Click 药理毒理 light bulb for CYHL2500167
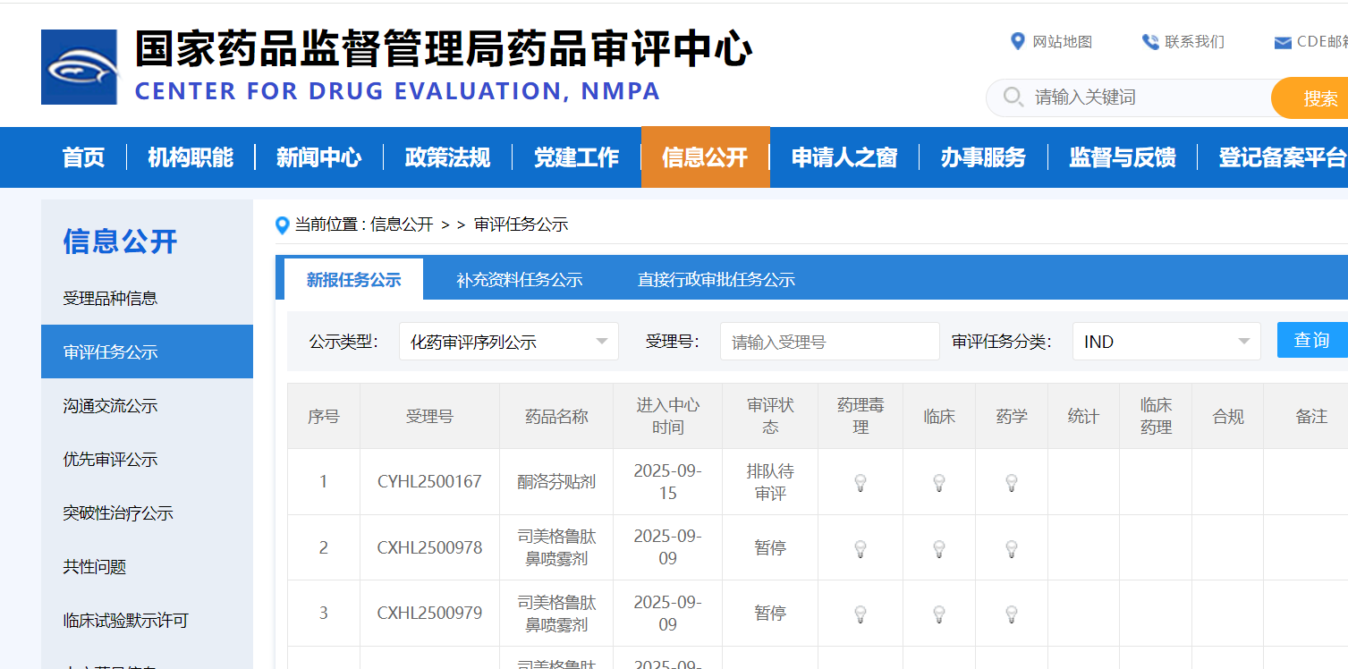The image size is (1348, 669). click(x=861, y=482)
